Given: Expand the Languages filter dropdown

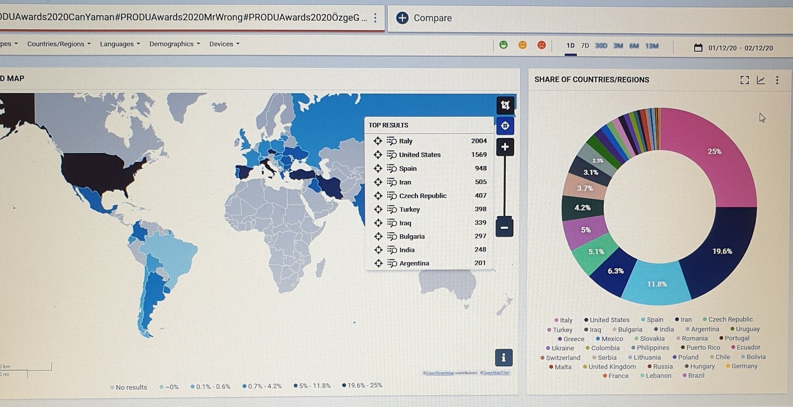Looking at the screenshot, I should point(120,44).
